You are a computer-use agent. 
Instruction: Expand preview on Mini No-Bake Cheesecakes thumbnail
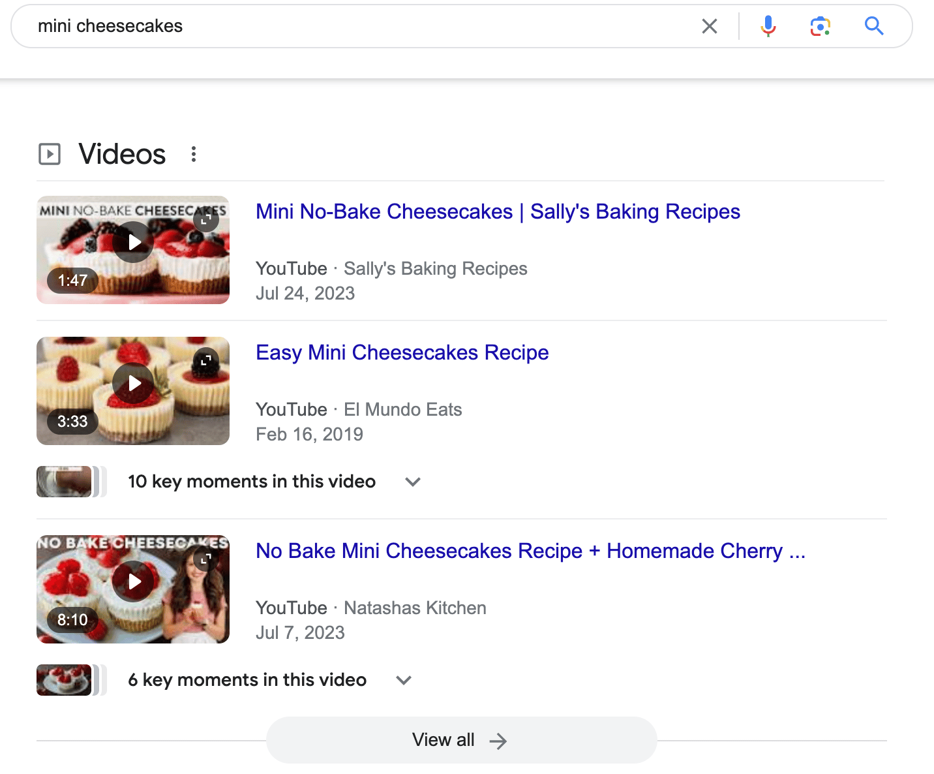coord(205,219)
